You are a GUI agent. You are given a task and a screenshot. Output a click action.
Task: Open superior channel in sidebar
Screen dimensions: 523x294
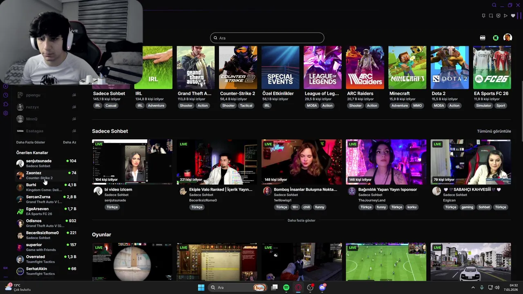pos(46,247)
